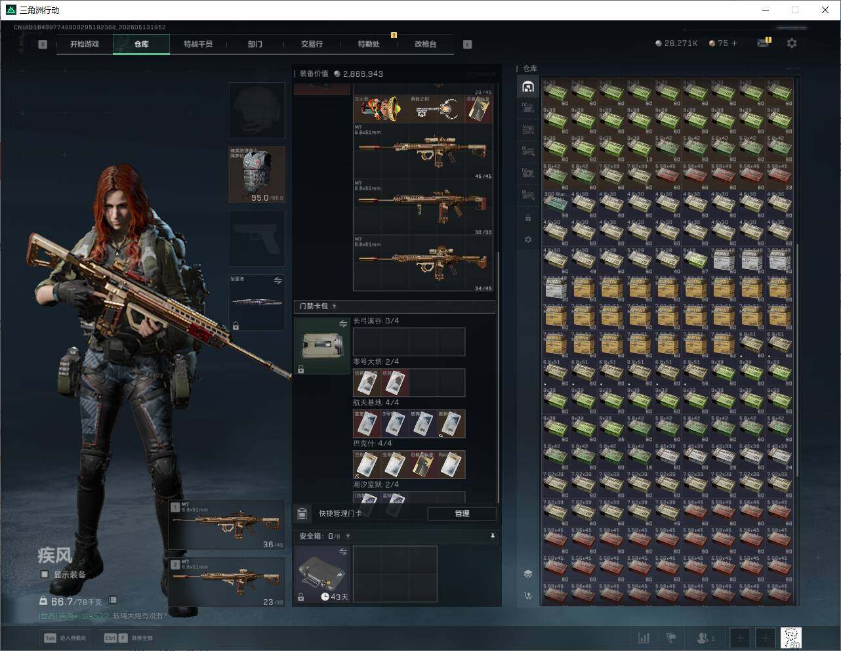
Task: Click the flag icon in bottom bar
Action: point(671,638)
